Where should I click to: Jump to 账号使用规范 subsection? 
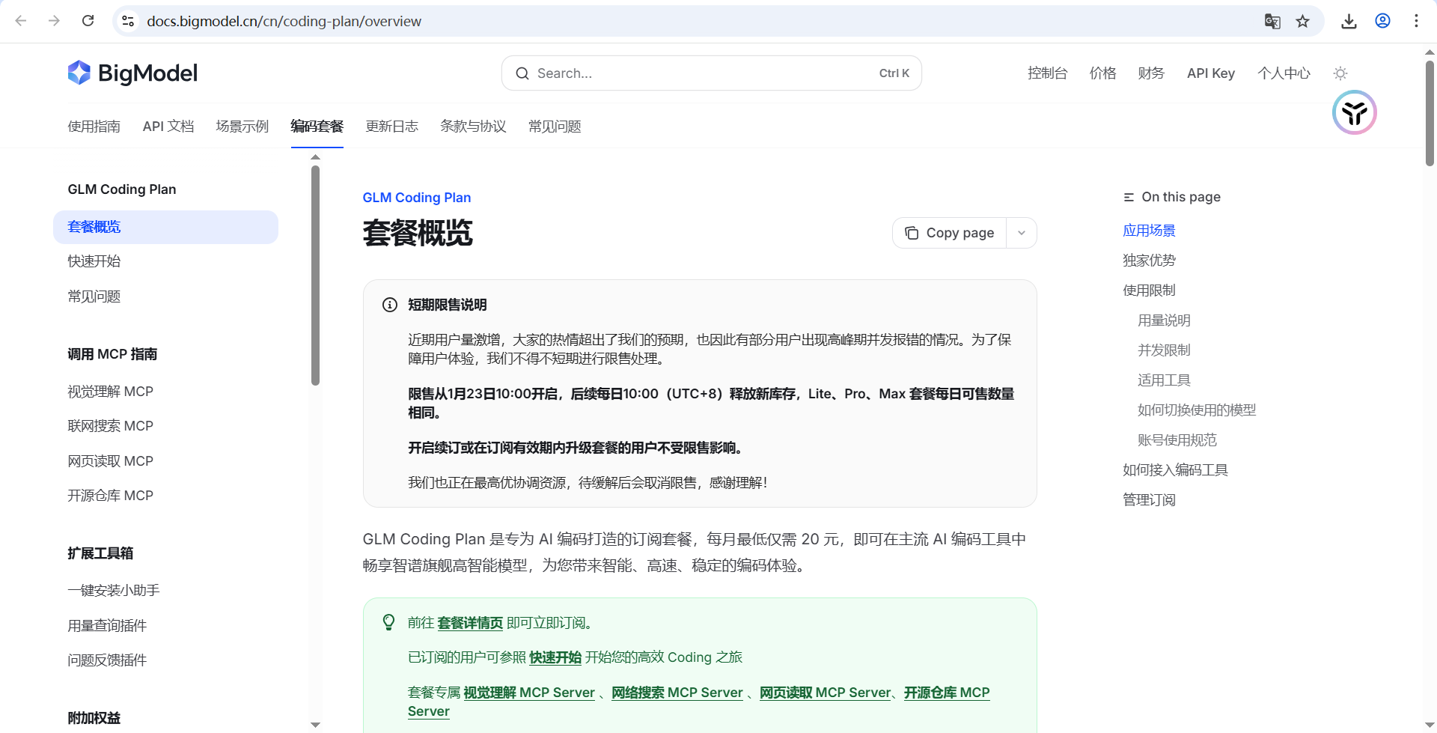coord(1177,440)
